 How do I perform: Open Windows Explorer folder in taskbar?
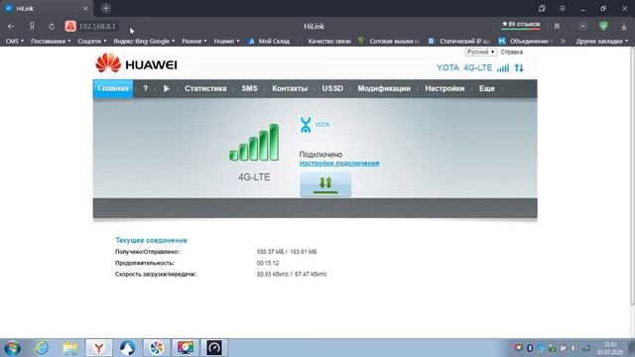tap(70, 348)
